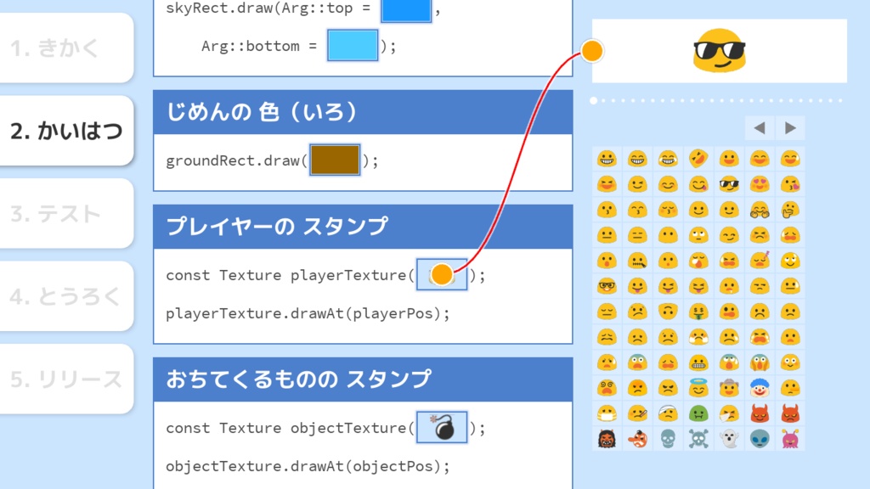Pick the smiling red devil emoji
The width and height of the screenshot is (870, 489).
(x=760, y=413)
